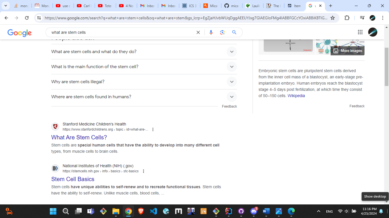Expand "Where are stem cells found in humans?"

[232, 97]
